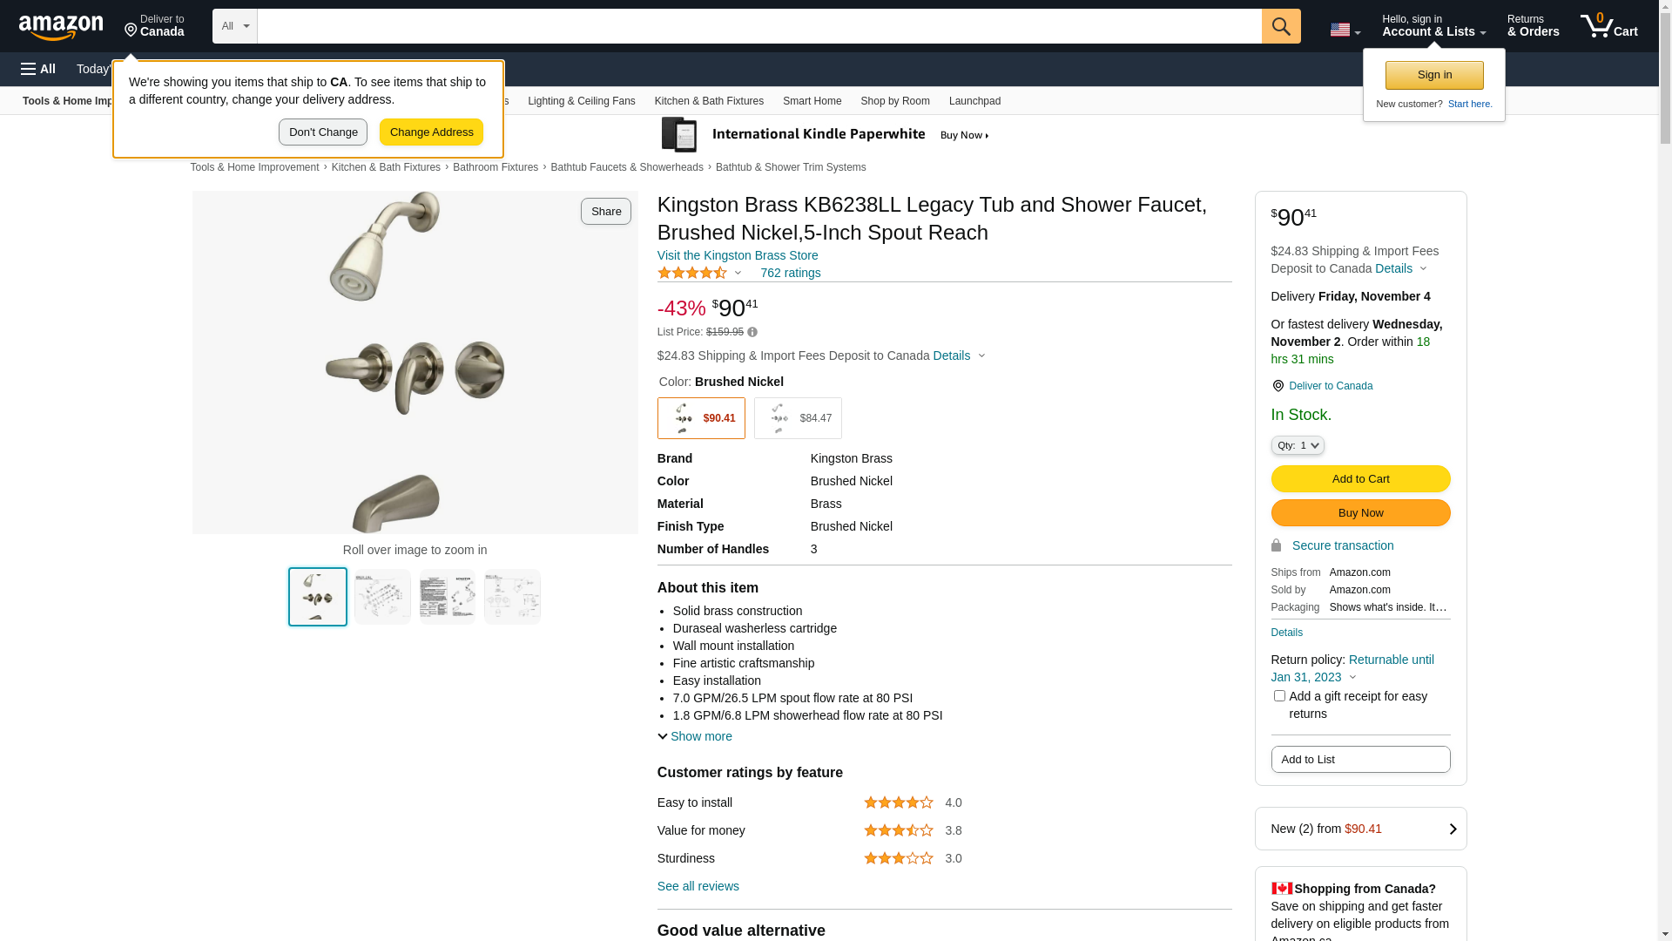Open the Smart Home menu item
Screen dimensions: 1672x941
pyautogui.click(x=812, y=101)
